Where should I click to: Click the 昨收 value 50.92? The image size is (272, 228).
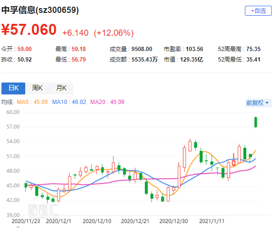click(x=24, y=60)
